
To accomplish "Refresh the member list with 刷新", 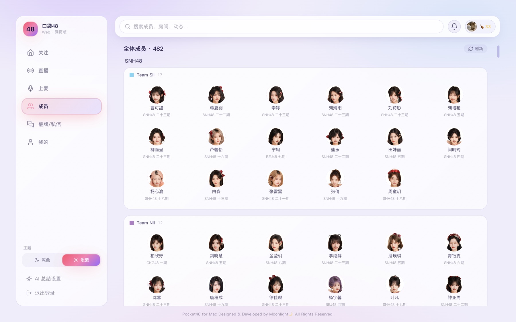I will click(476, 49).
